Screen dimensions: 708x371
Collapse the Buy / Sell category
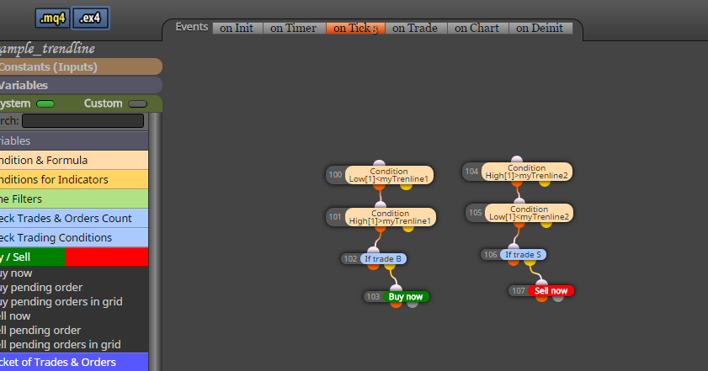74,257
